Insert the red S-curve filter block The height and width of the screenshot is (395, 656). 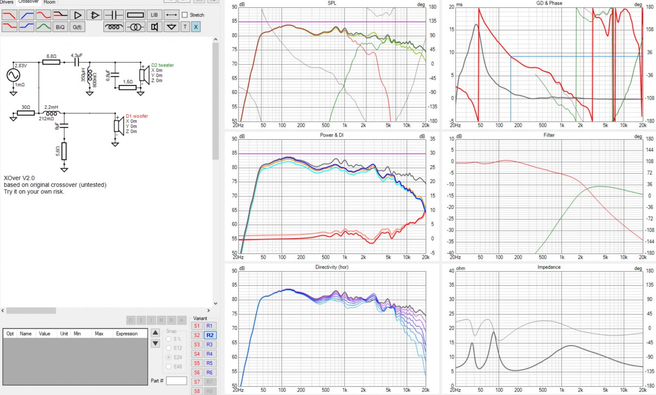coord(43,15)
